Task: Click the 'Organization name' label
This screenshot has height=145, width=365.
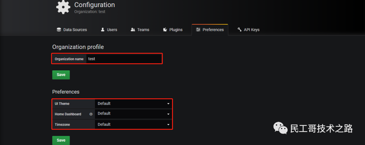Action: [69, 59]
